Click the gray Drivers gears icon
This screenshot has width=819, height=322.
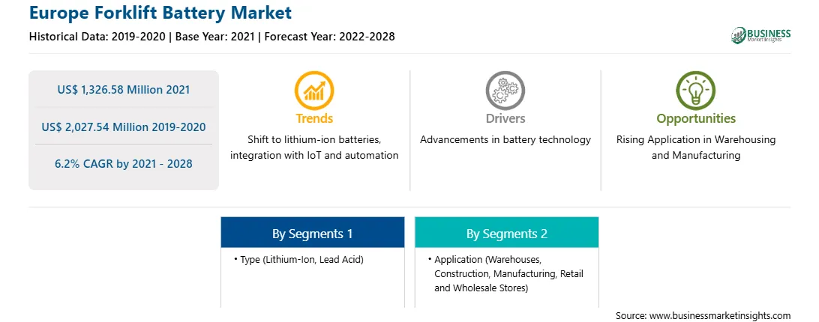(505, 91)
